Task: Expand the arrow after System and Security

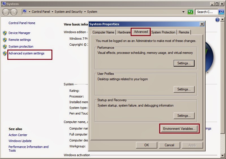Action: (x=85, y=12)
